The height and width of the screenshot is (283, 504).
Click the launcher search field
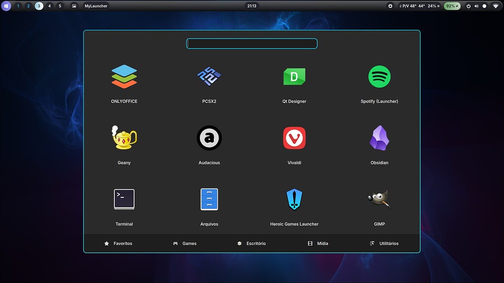click(252, 44)
